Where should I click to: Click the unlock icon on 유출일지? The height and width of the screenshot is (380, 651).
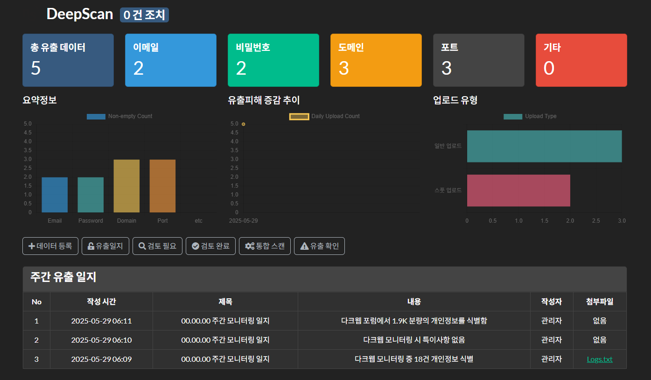[91, 246]
